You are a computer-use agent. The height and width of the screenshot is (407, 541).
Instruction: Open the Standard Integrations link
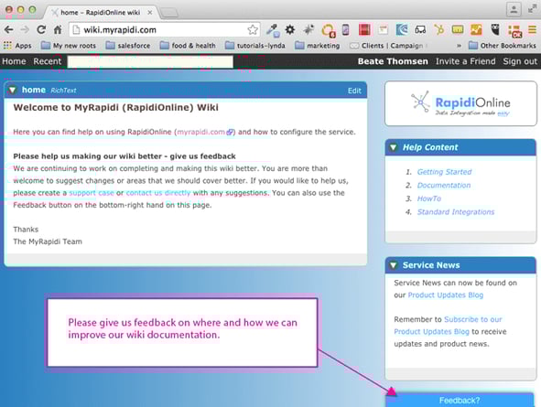456,212
